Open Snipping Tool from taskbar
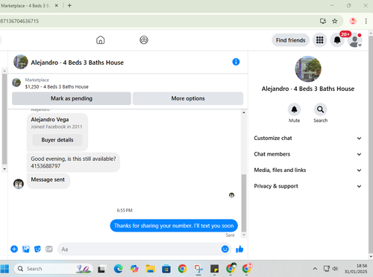The image size is (373, 277). coord(198,269)
